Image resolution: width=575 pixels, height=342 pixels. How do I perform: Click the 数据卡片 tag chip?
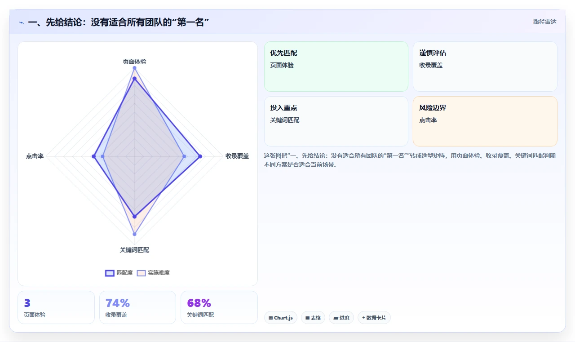point(374,318)
